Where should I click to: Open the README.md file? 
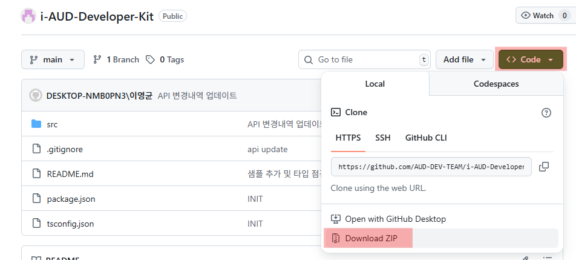(x=70, y=174)
